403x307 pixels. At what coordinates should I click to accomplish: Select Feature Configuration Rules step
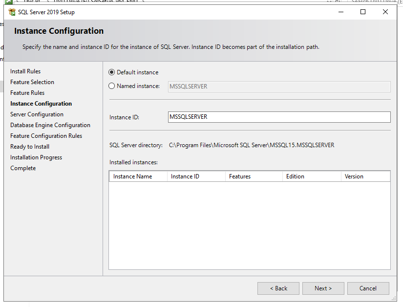[x=46, y=136]
